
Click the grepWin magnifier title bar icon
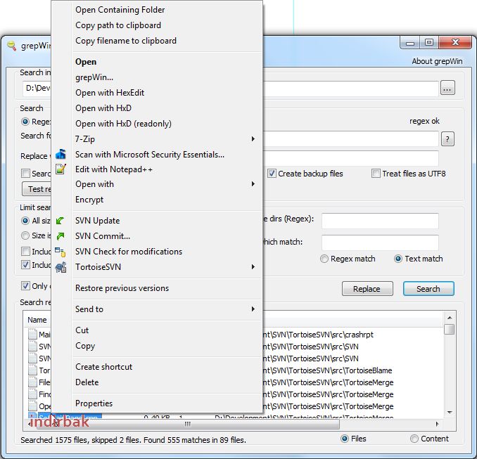11,46
